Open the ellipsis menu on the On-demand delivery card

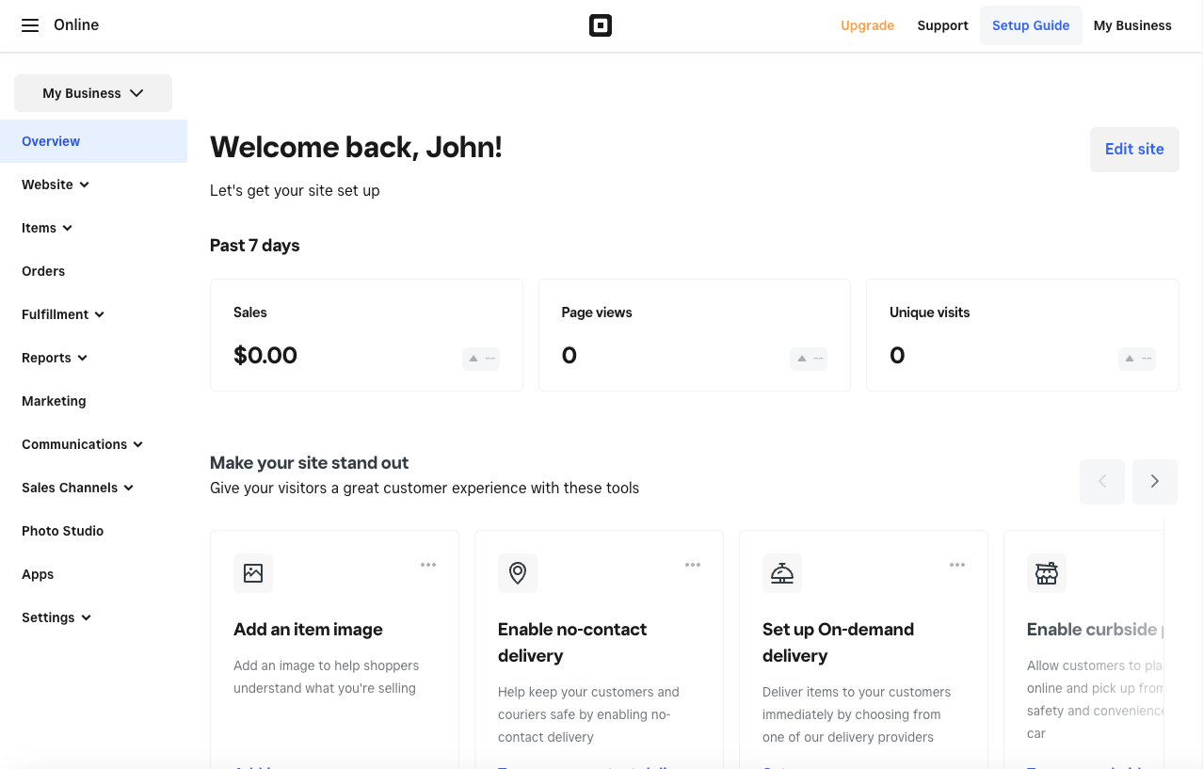pyautogui.click(x=957, y=565)
